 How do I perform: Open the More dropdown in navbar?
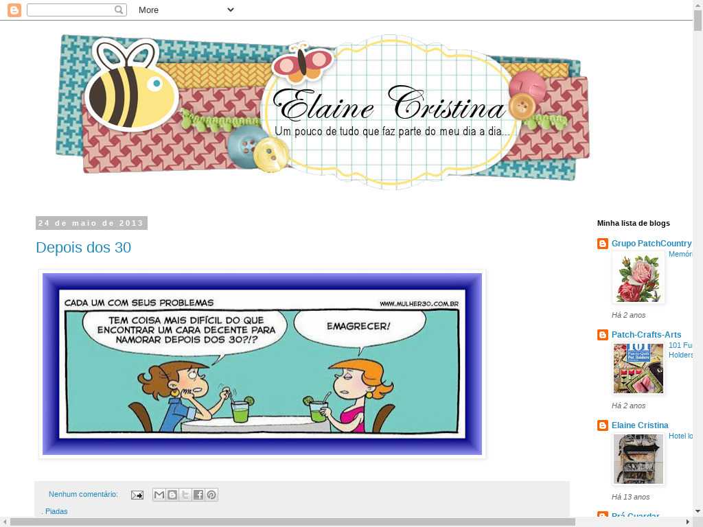click(x=185, y=10)
